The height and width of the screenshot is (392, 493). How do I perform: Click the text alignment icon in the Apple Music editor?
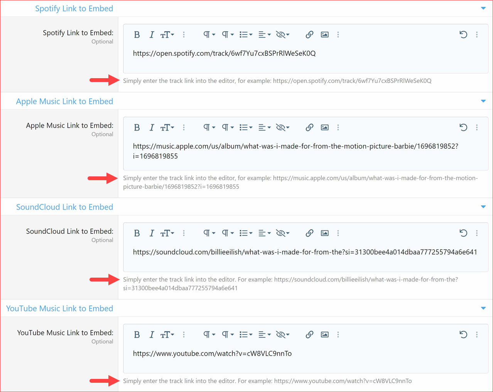(x=262, y=127)
